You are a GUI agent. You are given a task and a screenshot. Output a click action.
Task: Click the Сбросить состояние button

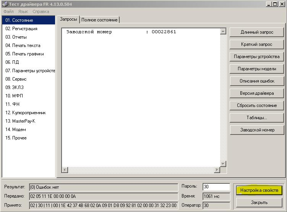(257, 105)
